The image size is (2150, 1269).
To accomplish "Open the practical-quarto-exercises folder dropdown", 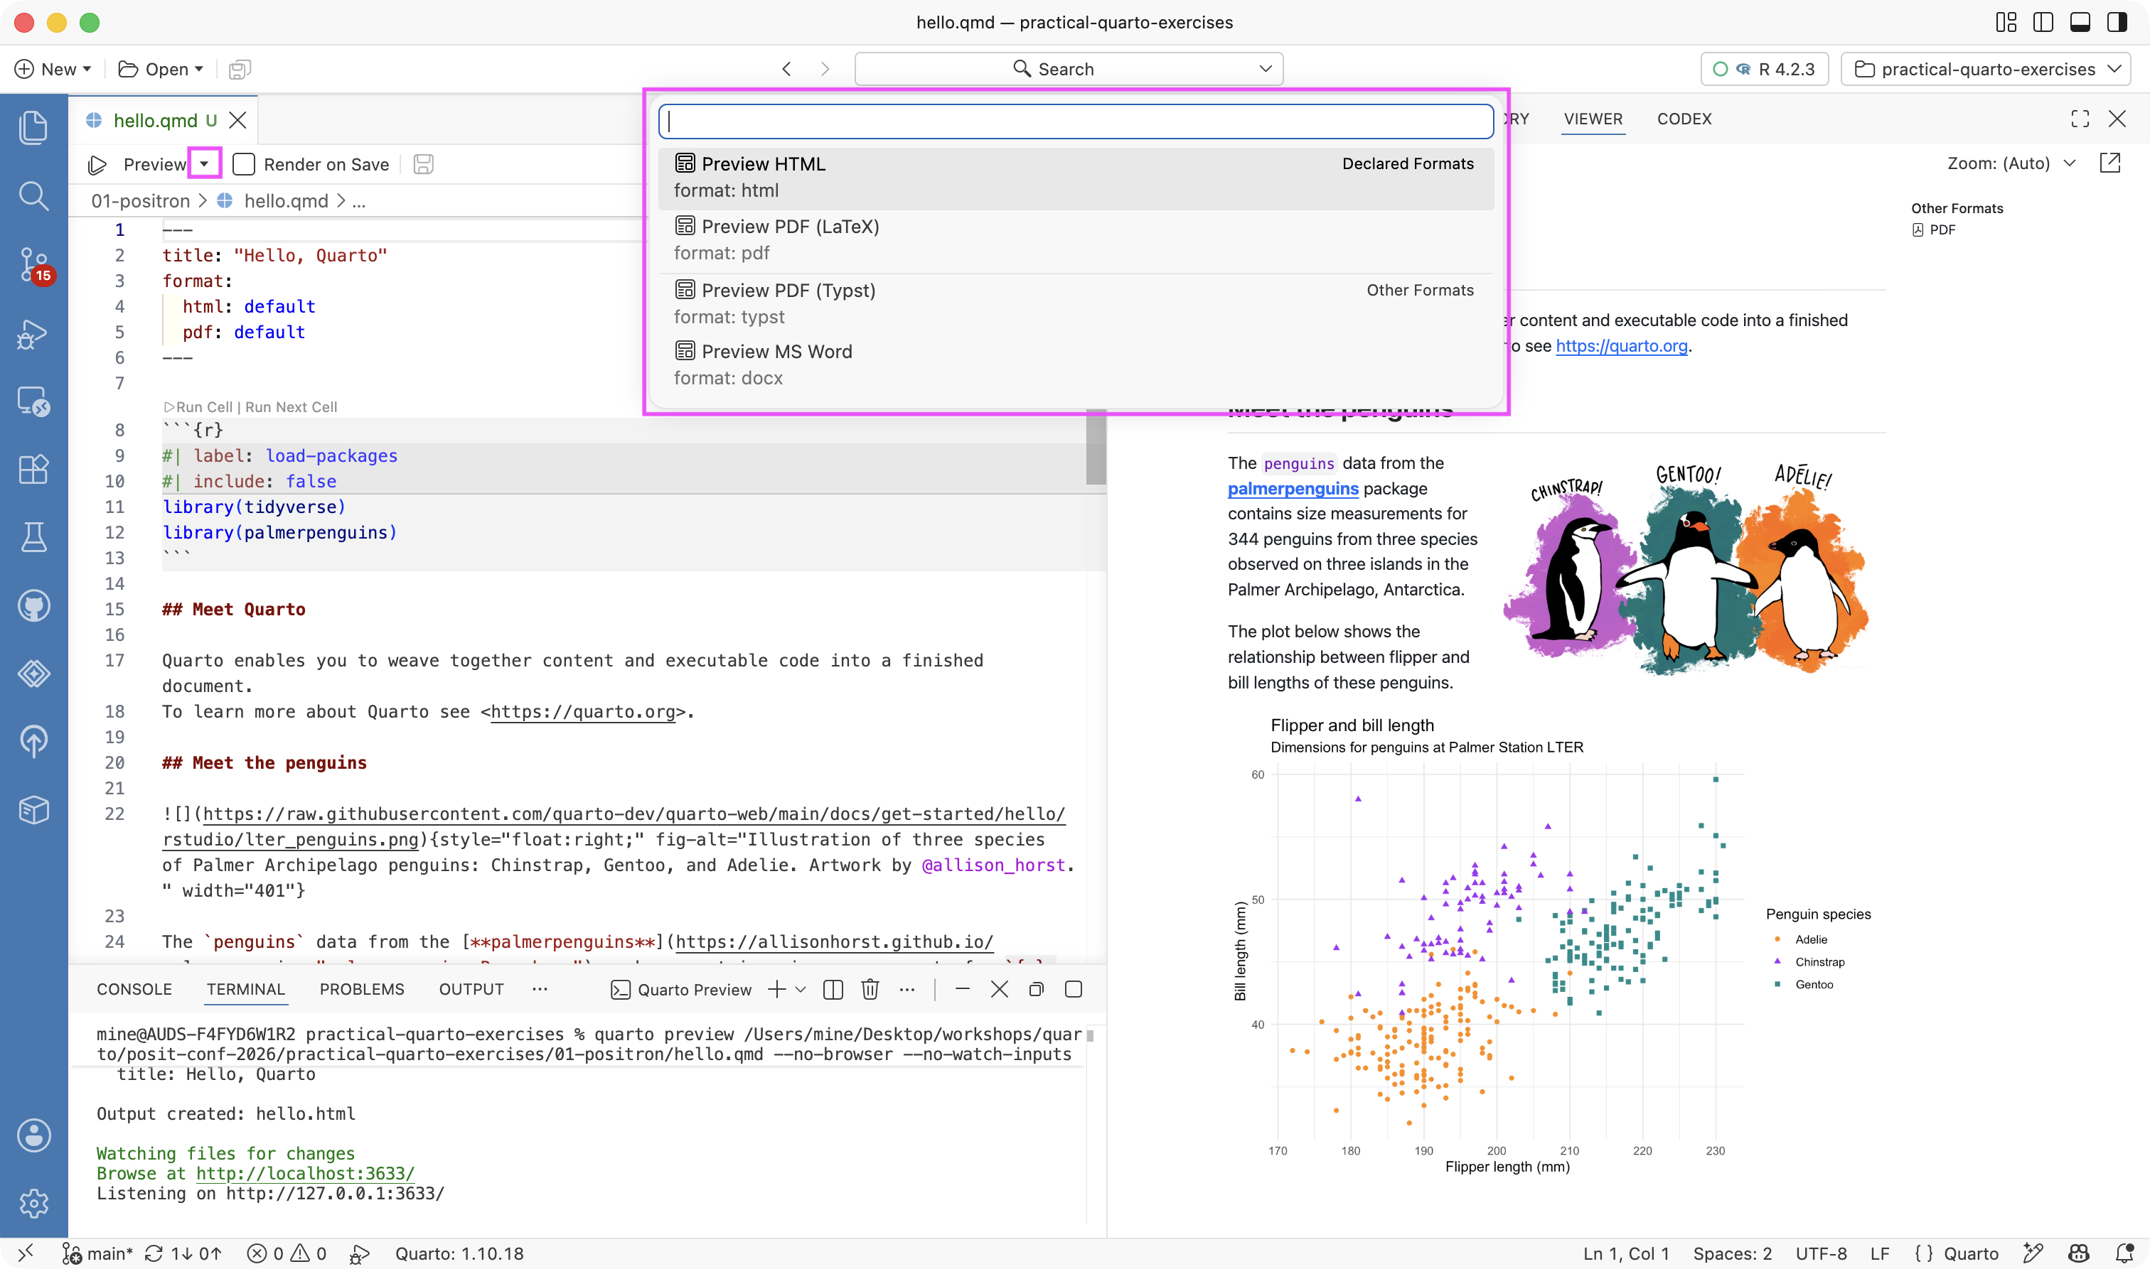I will click(1985, 69).
